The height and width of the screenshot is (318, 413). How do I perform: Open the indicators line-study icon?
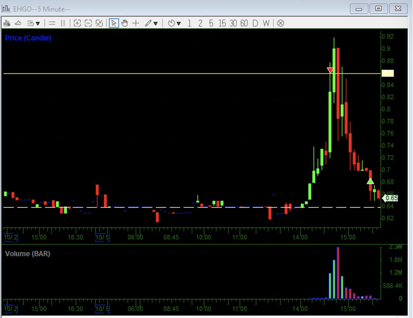[x=18, y=23]
